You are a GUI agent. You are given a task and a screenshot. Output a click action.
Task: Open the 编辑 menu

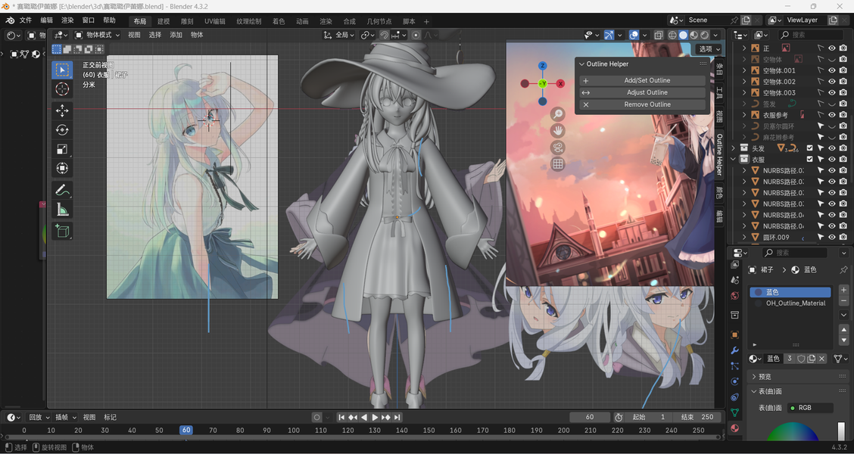tap(47, 20)
